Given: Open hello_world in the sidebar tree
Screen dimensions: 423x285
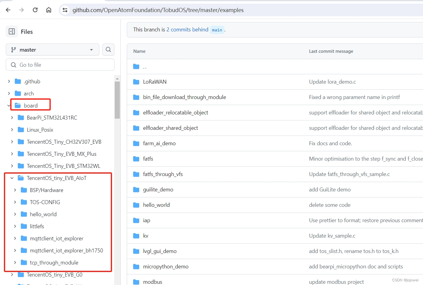Looking at the screenshot, I should click(43, 214).
